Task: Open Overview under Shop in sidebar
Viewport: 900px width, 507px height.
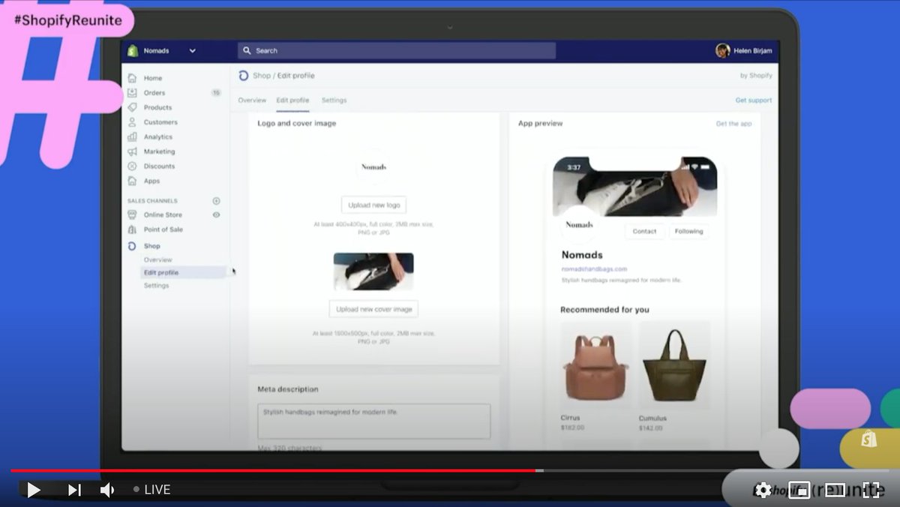Action: [157, 259]
